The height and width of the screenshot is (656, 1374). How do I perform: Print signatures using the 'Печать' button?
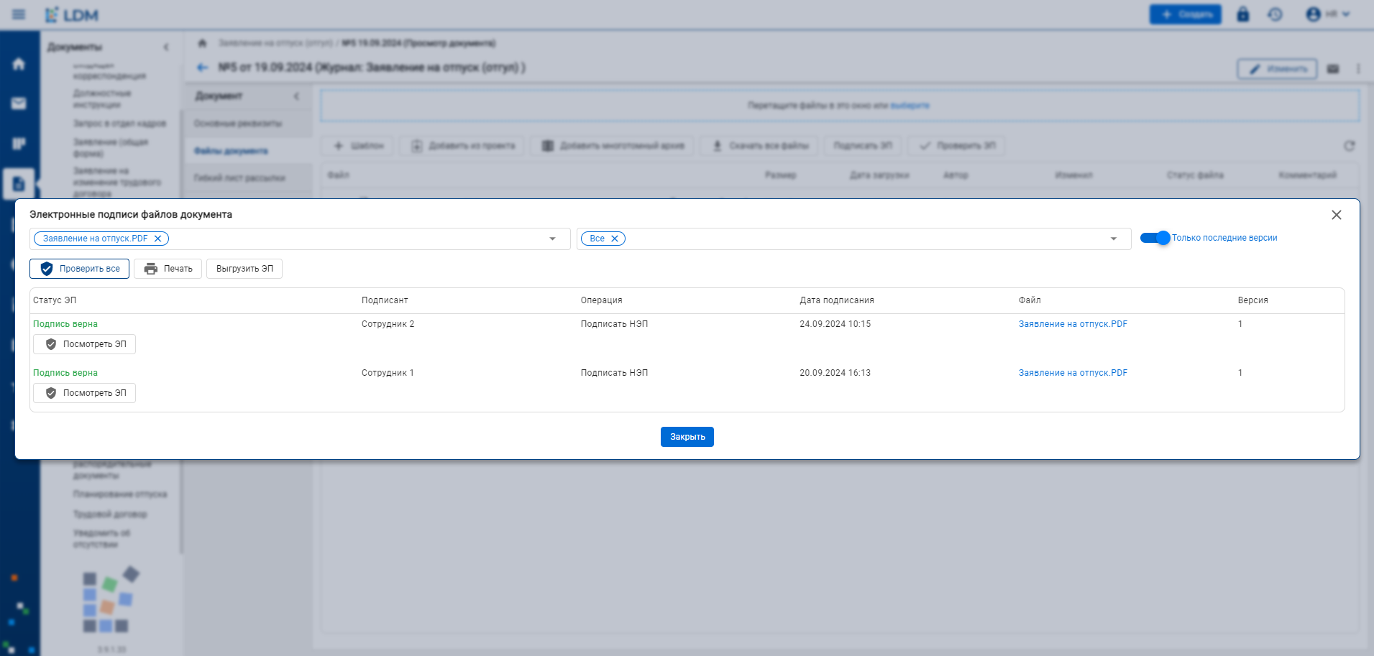coord(168,269)
